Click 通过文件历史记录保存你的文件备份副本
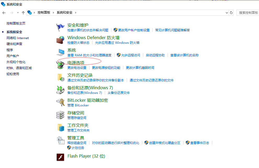The image size is (259, 168). point(96,80)
